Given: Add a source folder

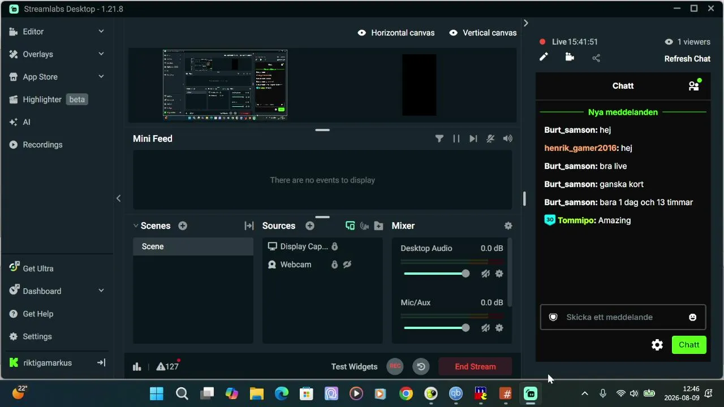Looking at the screenshot, I should (379, 226).
